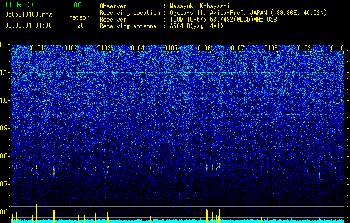350x223 pixels.
Task: Click the 0101 time marker
Action: pyautogui.click(x=37, y=48)
